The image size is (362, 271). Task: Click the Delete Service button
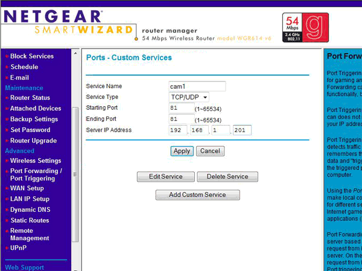(227, 177)
